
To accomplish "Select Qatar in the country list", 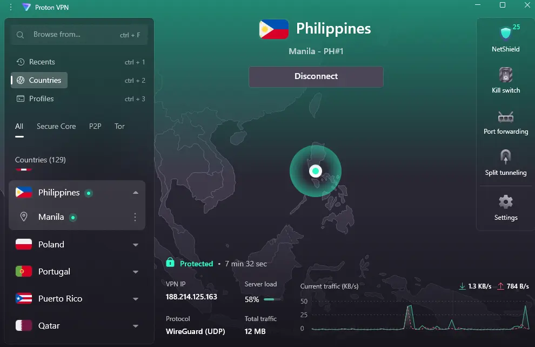I will [77, 325].
